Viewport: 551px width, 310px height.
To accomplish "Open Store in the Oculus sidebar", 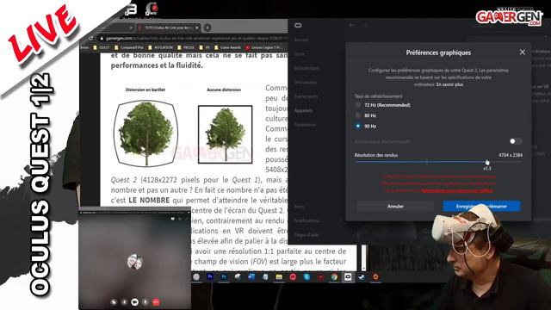I will pos(300,54).
